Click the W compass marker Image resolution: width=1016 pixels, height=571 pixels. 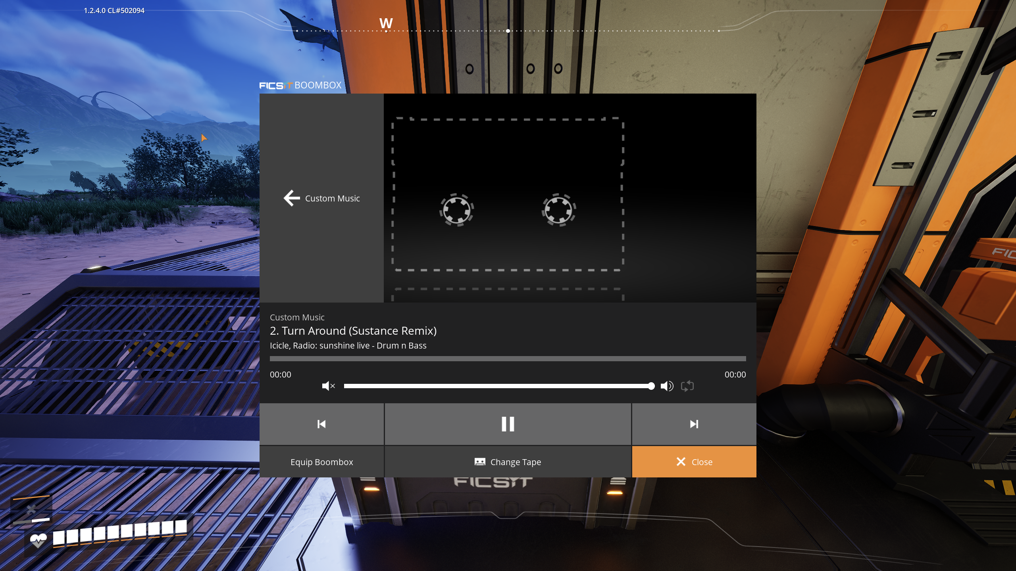click(x=386, y=23)
